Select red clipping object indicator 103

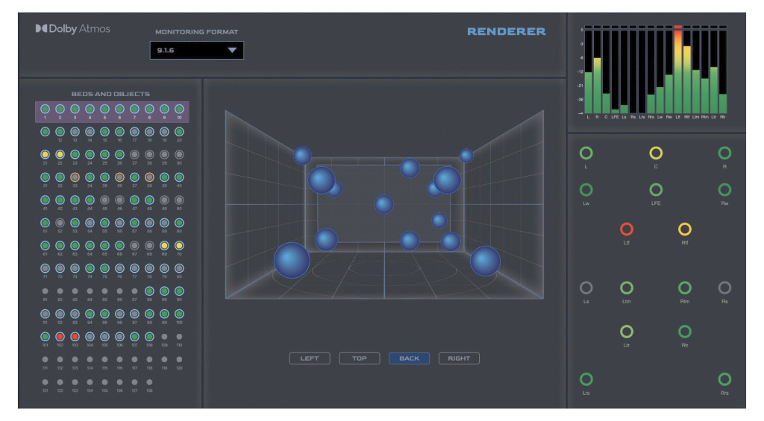point(75,337)
